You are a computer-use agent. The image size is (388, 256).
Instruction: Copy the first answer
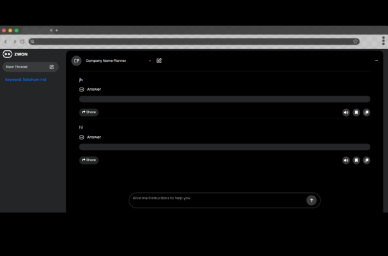point(367,112)
